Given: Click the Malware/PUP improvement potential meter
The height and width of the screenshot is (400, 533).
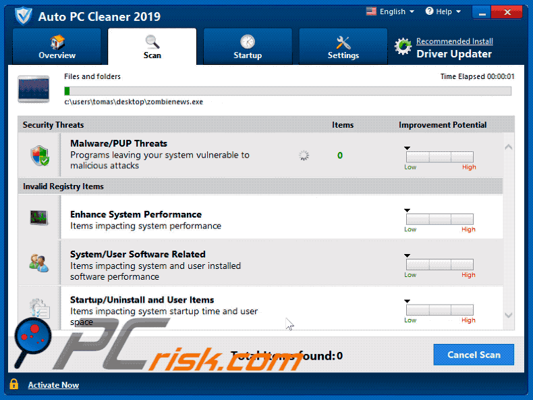Looking at the screenshot, I should 439,157.
